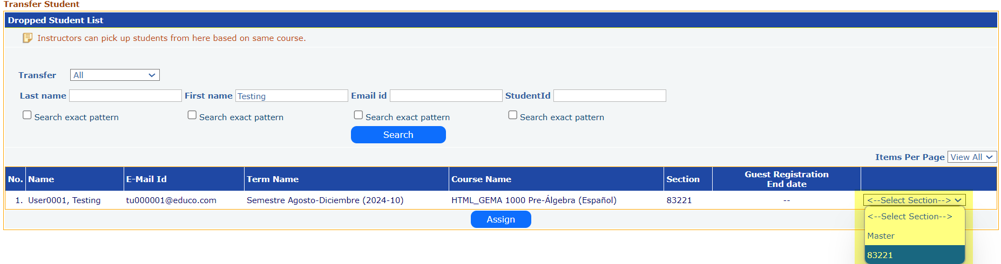Click the note icon beside instructor message

point(27,38)
